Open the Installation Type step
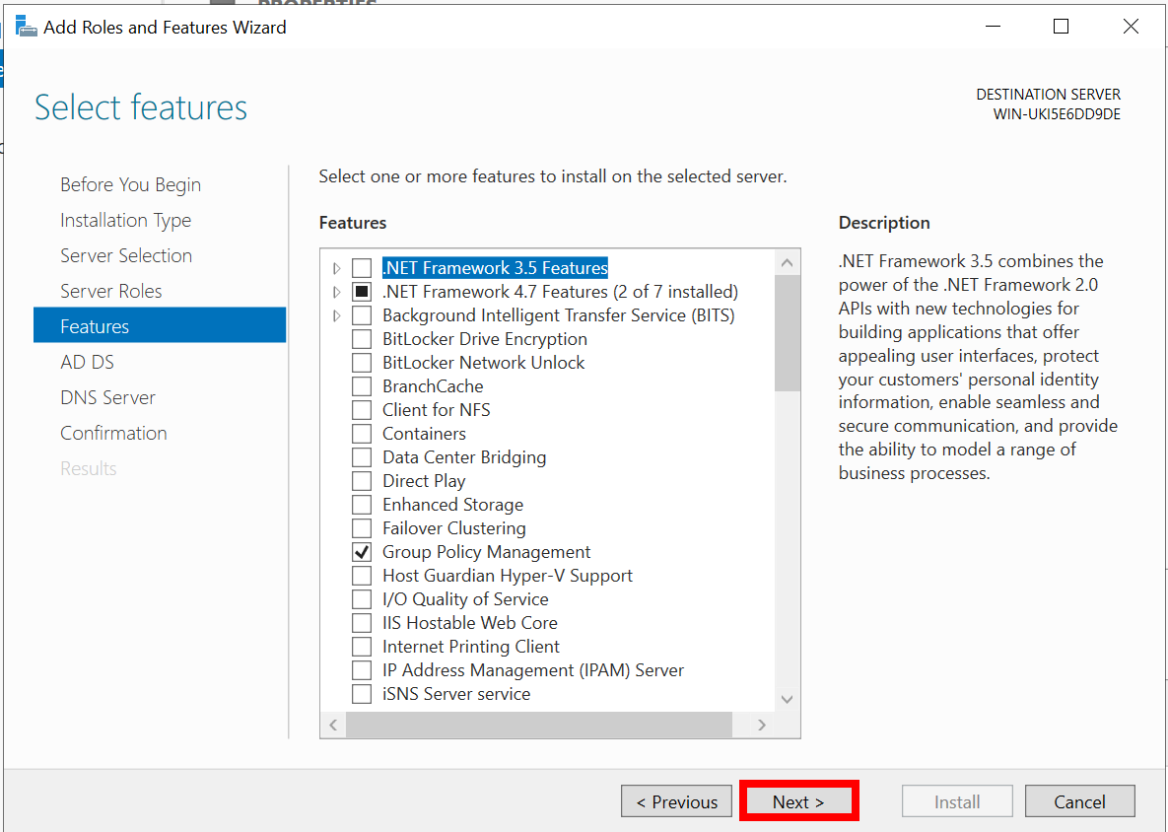1168x832 pixels. (x=126, y=221)
